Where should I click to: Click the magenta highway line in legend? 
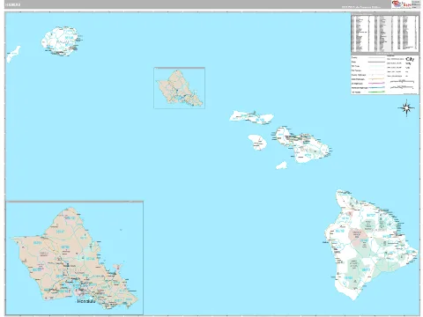[376, 84]
